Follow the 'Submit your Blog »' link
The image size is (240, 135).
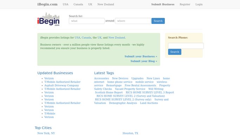point(144,61)
